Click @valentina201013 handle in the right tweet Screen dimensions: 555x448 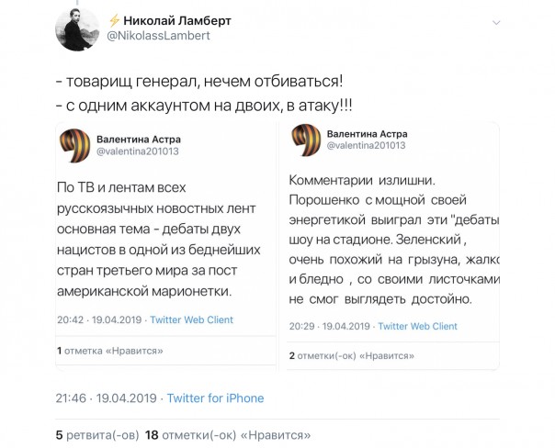368,146
